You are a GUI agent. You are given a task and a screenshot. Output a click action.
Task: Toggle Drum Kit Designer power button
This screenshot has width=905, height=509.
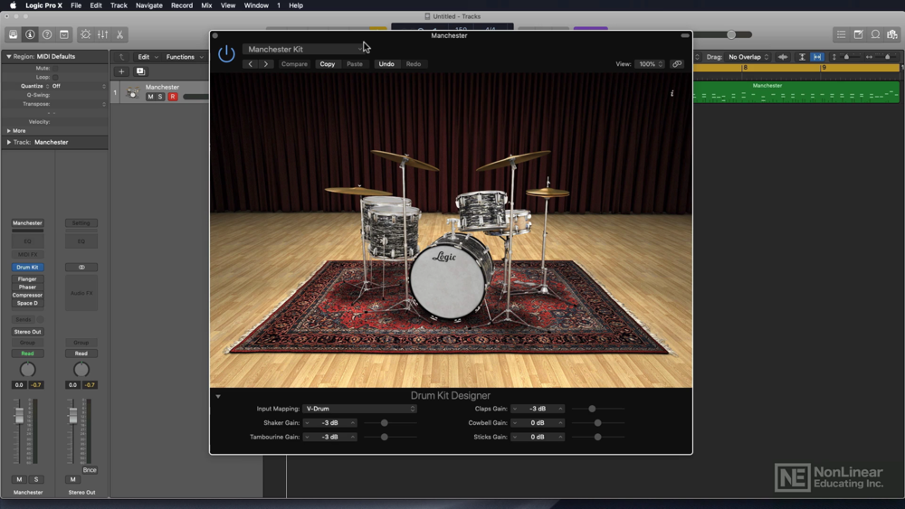[x=226, y=54]
